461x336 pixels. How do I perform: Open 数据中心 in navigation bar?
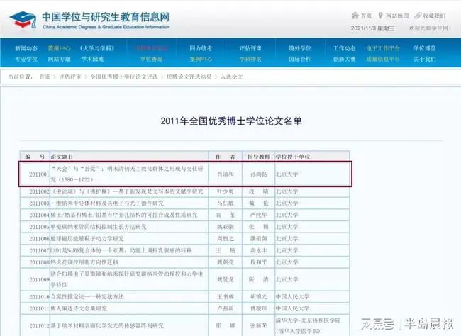[59, 48]
